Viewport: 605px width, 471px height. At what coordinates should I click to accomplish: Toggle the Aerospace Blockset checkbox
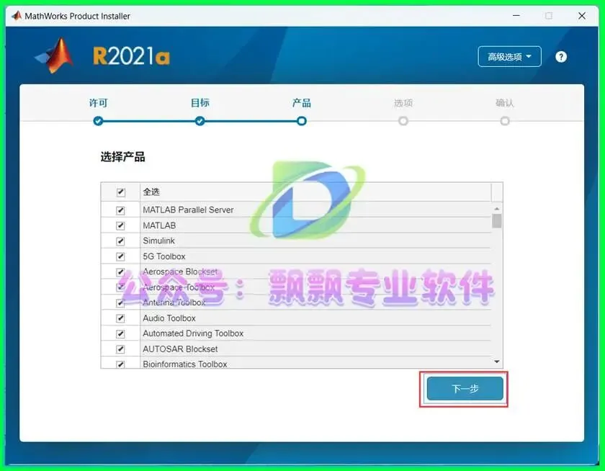coord(121,272)
